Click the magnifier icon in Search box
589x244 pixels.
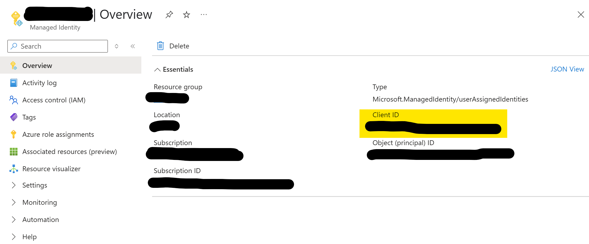click(14, 46)
